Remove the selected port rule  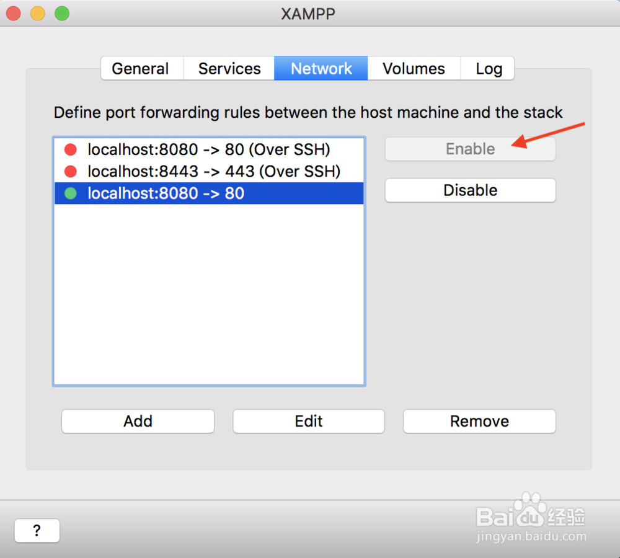[x=479, y=421]
